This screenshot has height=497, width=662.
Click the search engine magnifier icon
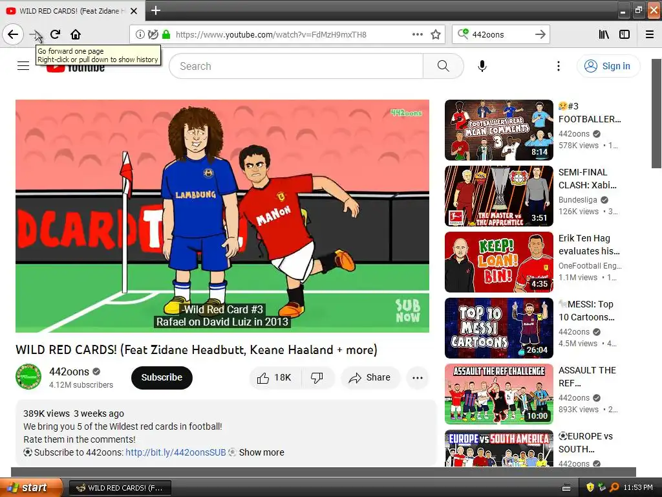tap(463, 34)
